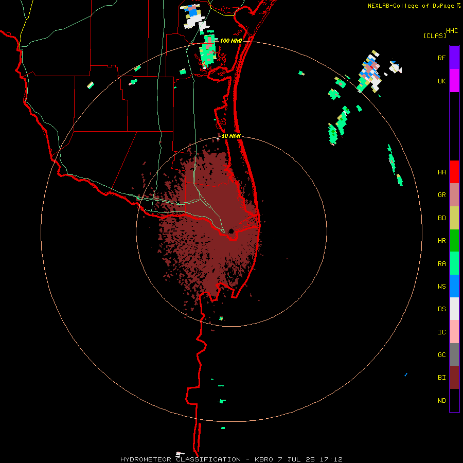Select the GR legend color block
Screen dimensions: 463x463
coord(454,195)
